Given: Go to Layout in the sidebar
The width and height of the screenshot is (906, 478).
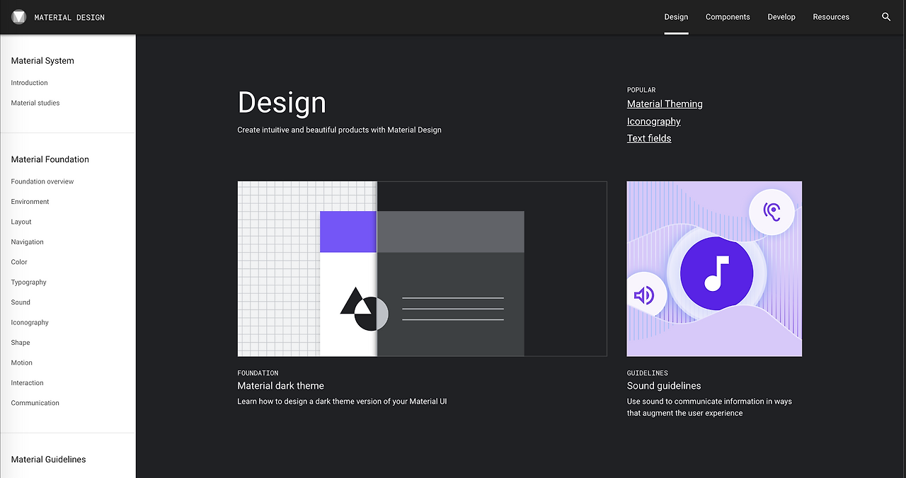Looking at the screenshot, I should tap(21, 222).
